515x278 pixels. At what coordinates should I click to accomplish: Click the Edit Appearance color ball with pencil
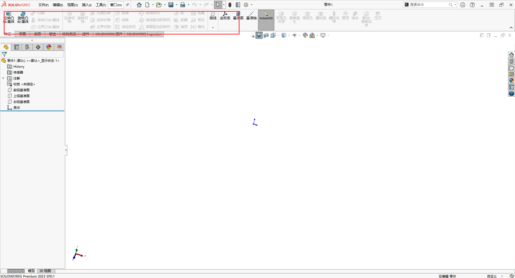point(305,35)
